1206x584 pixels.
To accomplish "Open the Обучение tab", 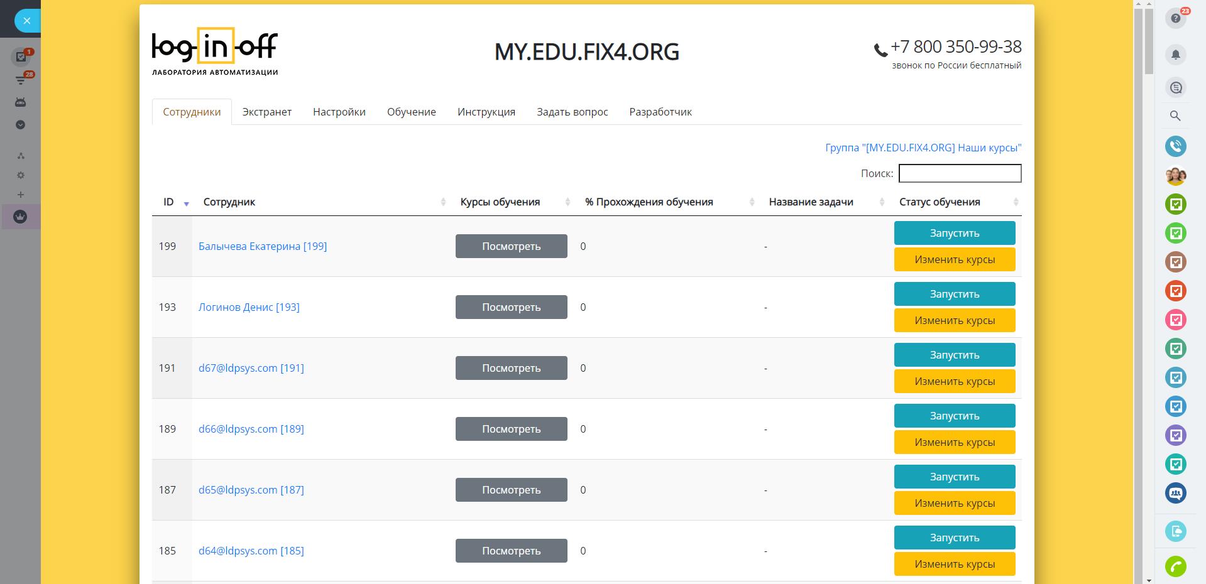I will [x=411, y=112].
